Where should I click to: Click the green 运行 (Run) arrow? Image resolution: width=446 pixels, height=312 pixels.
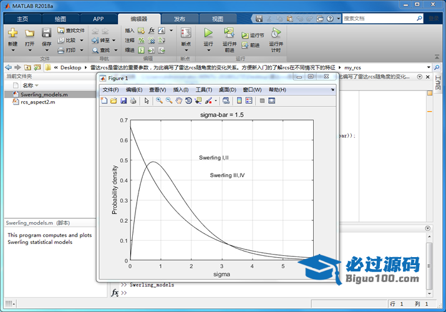click(208, 32)
